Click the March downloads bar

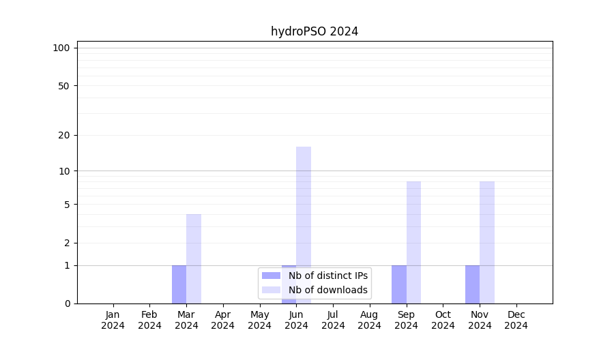pyautogui.click(x=194, y=259)
